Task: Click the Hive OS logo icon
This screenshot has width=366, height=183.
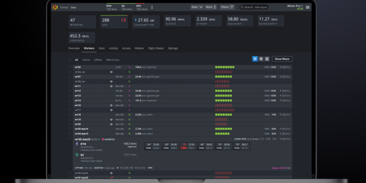Action: pyautogui.click(x=55, y=7)
